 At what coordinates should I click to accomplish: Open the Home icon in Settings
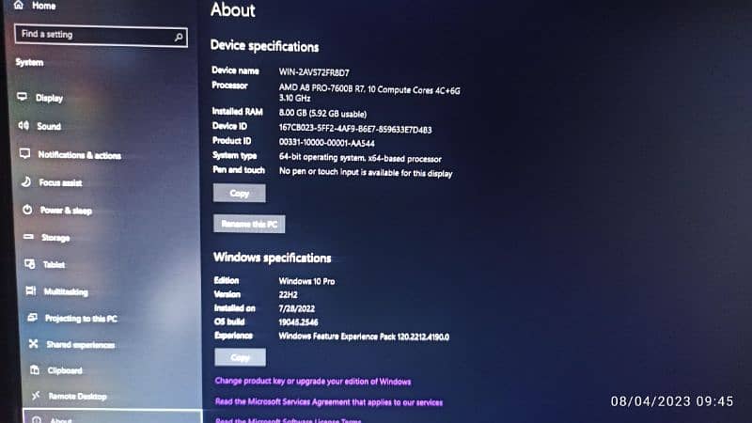coord(19,6)
